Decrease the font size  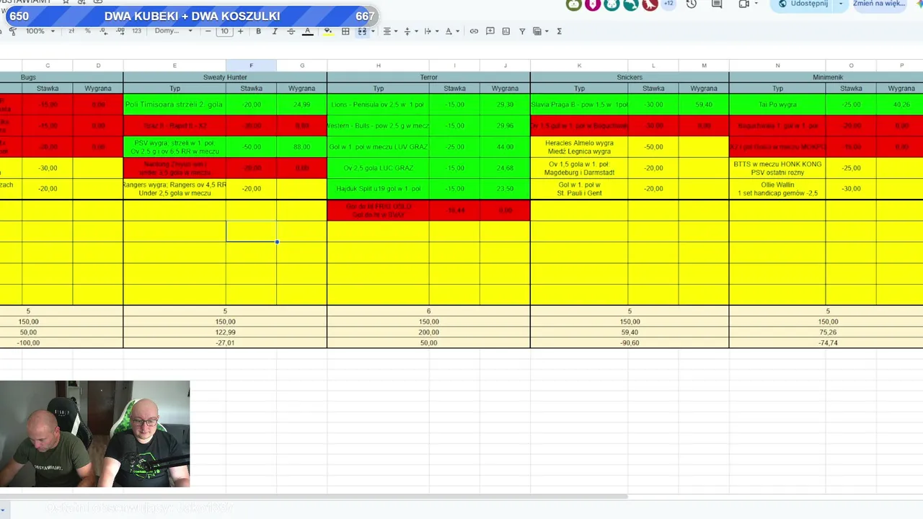click(x=208, y=31)
